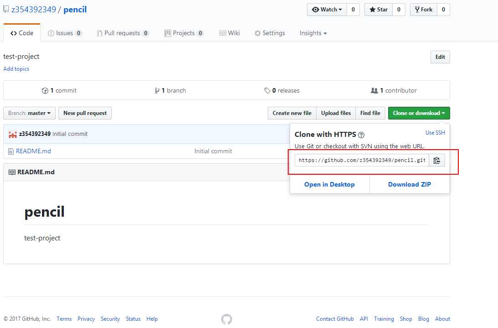Click the test-project description text under title
Screen dimensions: 498x328
tap(21, 57)
